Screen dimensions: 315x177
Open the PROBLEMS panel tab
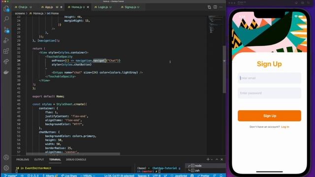(x=23, y=159)
